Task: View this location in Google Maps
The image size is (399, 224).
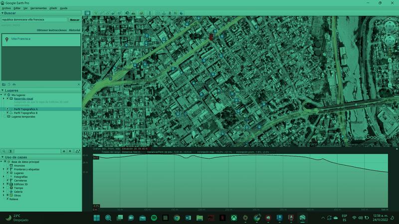Action: point(176,13)
